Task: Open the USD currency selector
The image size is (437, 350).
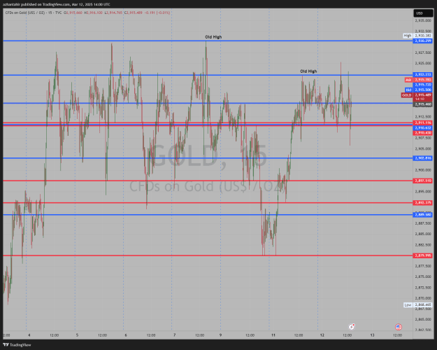Action: pos(423,13)
